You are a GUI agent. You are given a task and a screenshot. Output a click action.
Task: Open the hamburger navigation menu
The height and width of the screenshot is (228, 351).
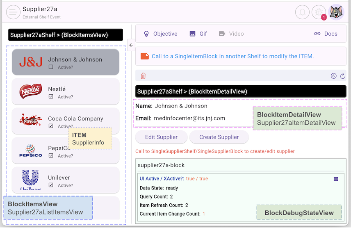[14, 12]
